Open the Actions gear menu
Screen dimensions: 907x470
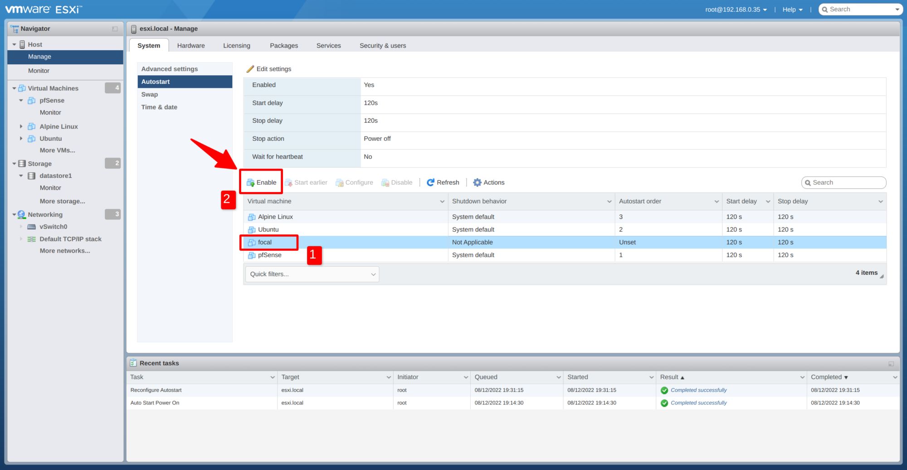coord(477,182)
